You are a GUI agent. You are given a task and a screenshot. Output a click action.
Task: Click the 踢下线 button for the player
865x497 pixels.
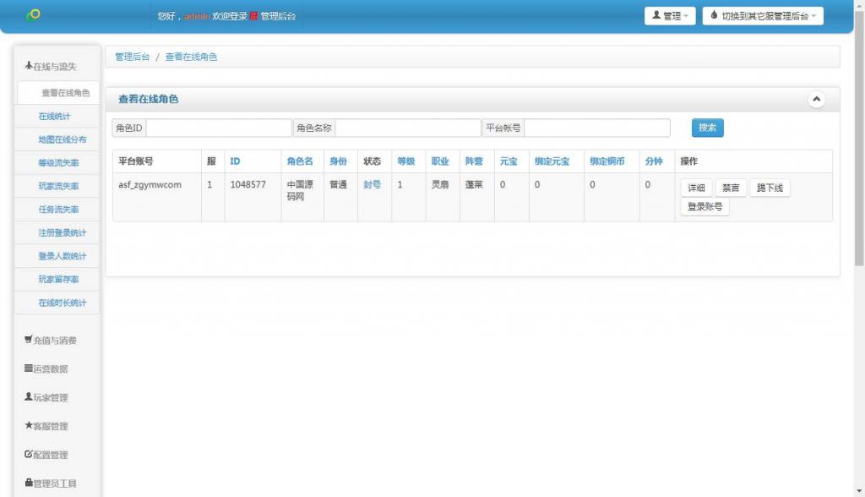pos(770,188)
